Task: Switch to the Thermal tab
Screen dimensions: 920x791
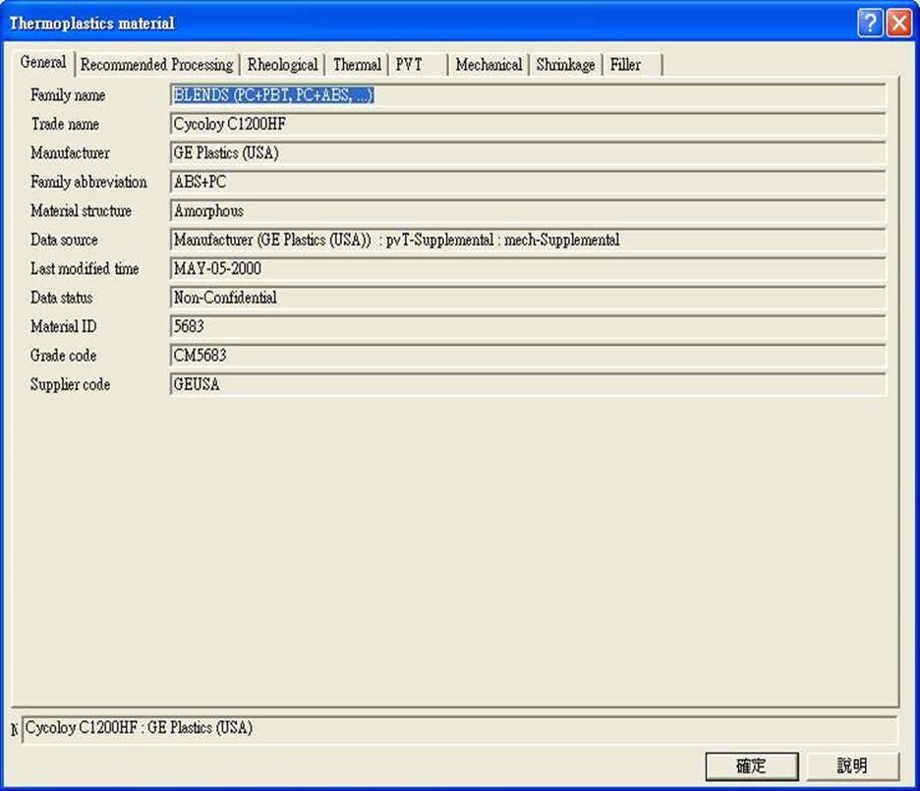Action: click(x=357, y=65)
